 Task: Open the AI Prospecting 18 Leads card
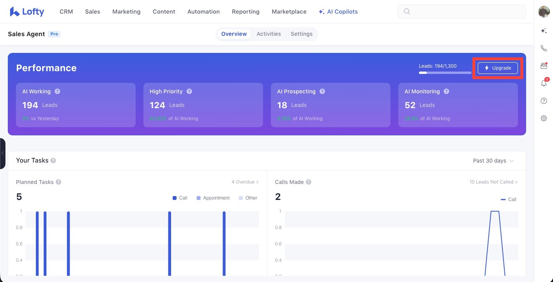(x=330, y=105)
